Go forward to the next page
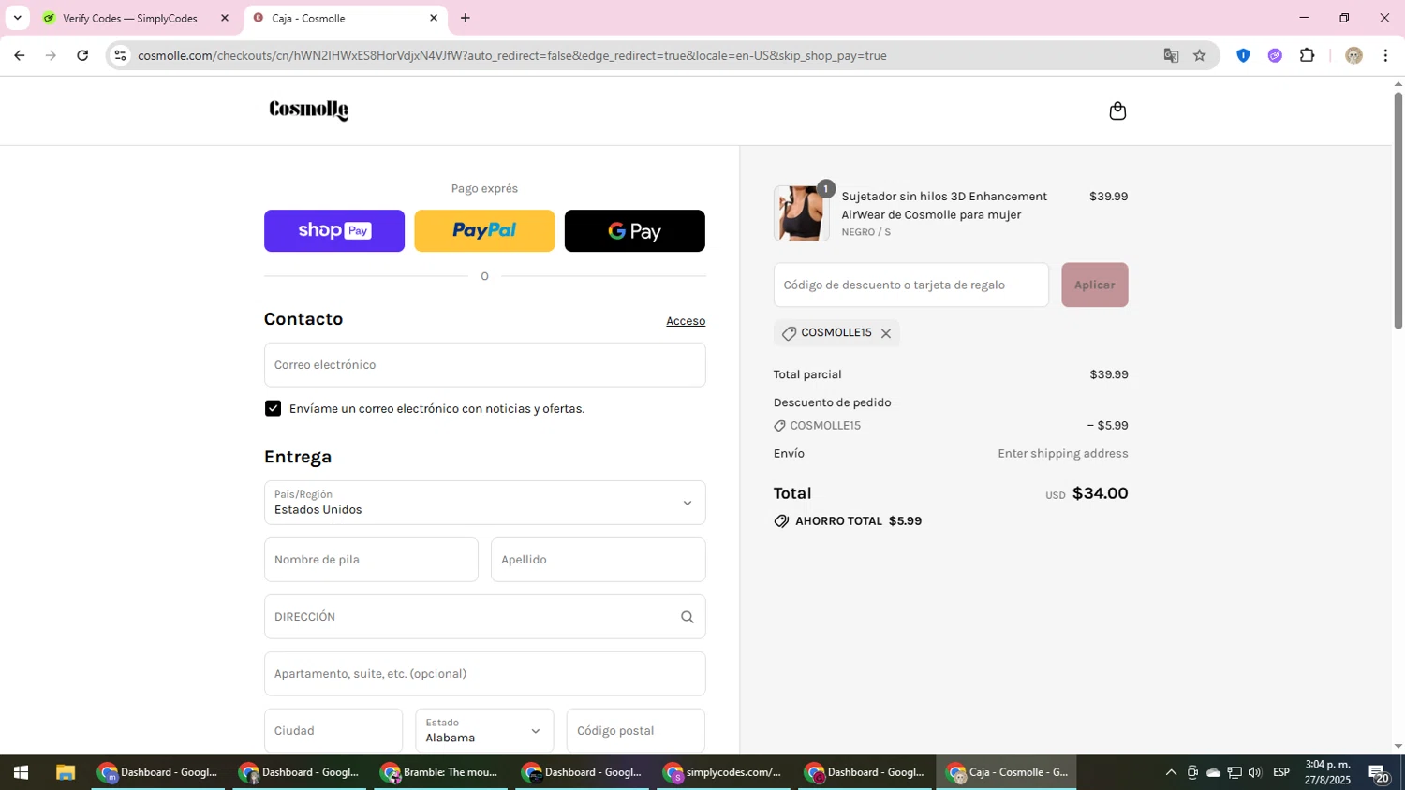1405x790 pixels. 51,55
